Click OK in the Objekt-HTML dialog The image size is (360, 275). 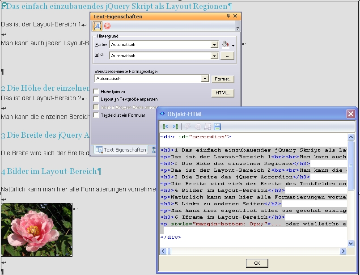point(257,263)
